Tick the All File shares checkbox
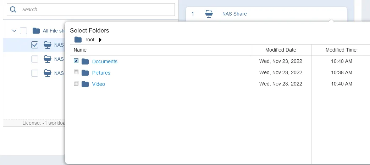 pyautogui.click(x=23, y=31)
